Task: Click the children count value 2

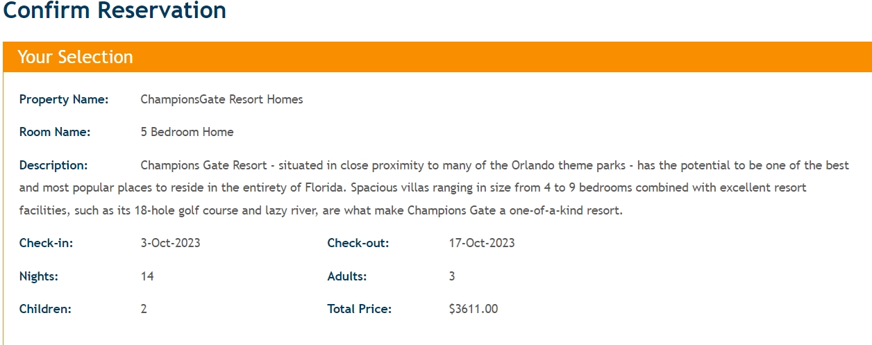Action: pos(144,309)
